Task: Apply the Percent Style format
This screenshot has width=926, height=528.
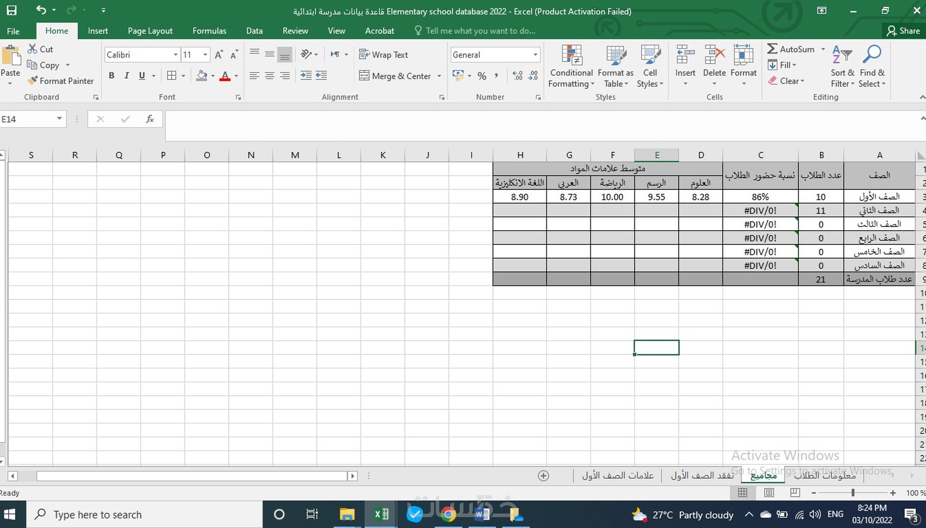Action: pyautogui.click(x=482, y=76)
